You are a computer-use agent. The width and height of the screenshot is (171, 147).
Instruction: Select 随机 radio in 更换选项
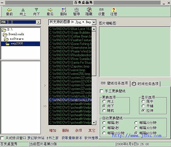click(x=104, y=111)
